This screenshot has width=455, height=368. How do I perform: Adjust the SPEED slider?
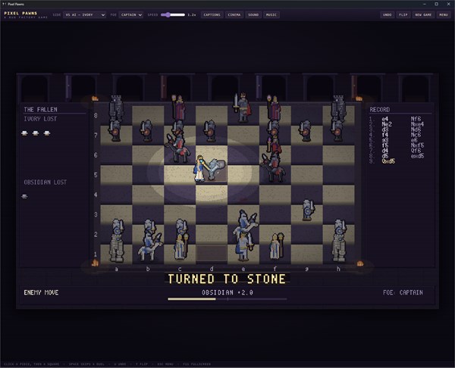(173, 15)
